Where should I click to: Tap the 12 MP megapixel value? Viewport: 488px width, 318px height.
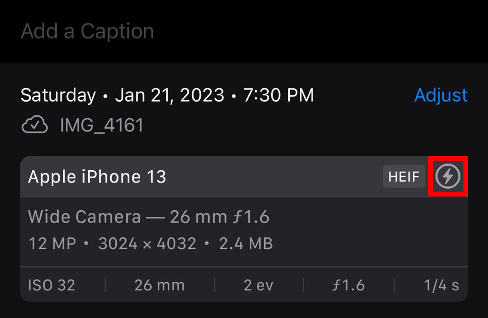pos(52,244)
